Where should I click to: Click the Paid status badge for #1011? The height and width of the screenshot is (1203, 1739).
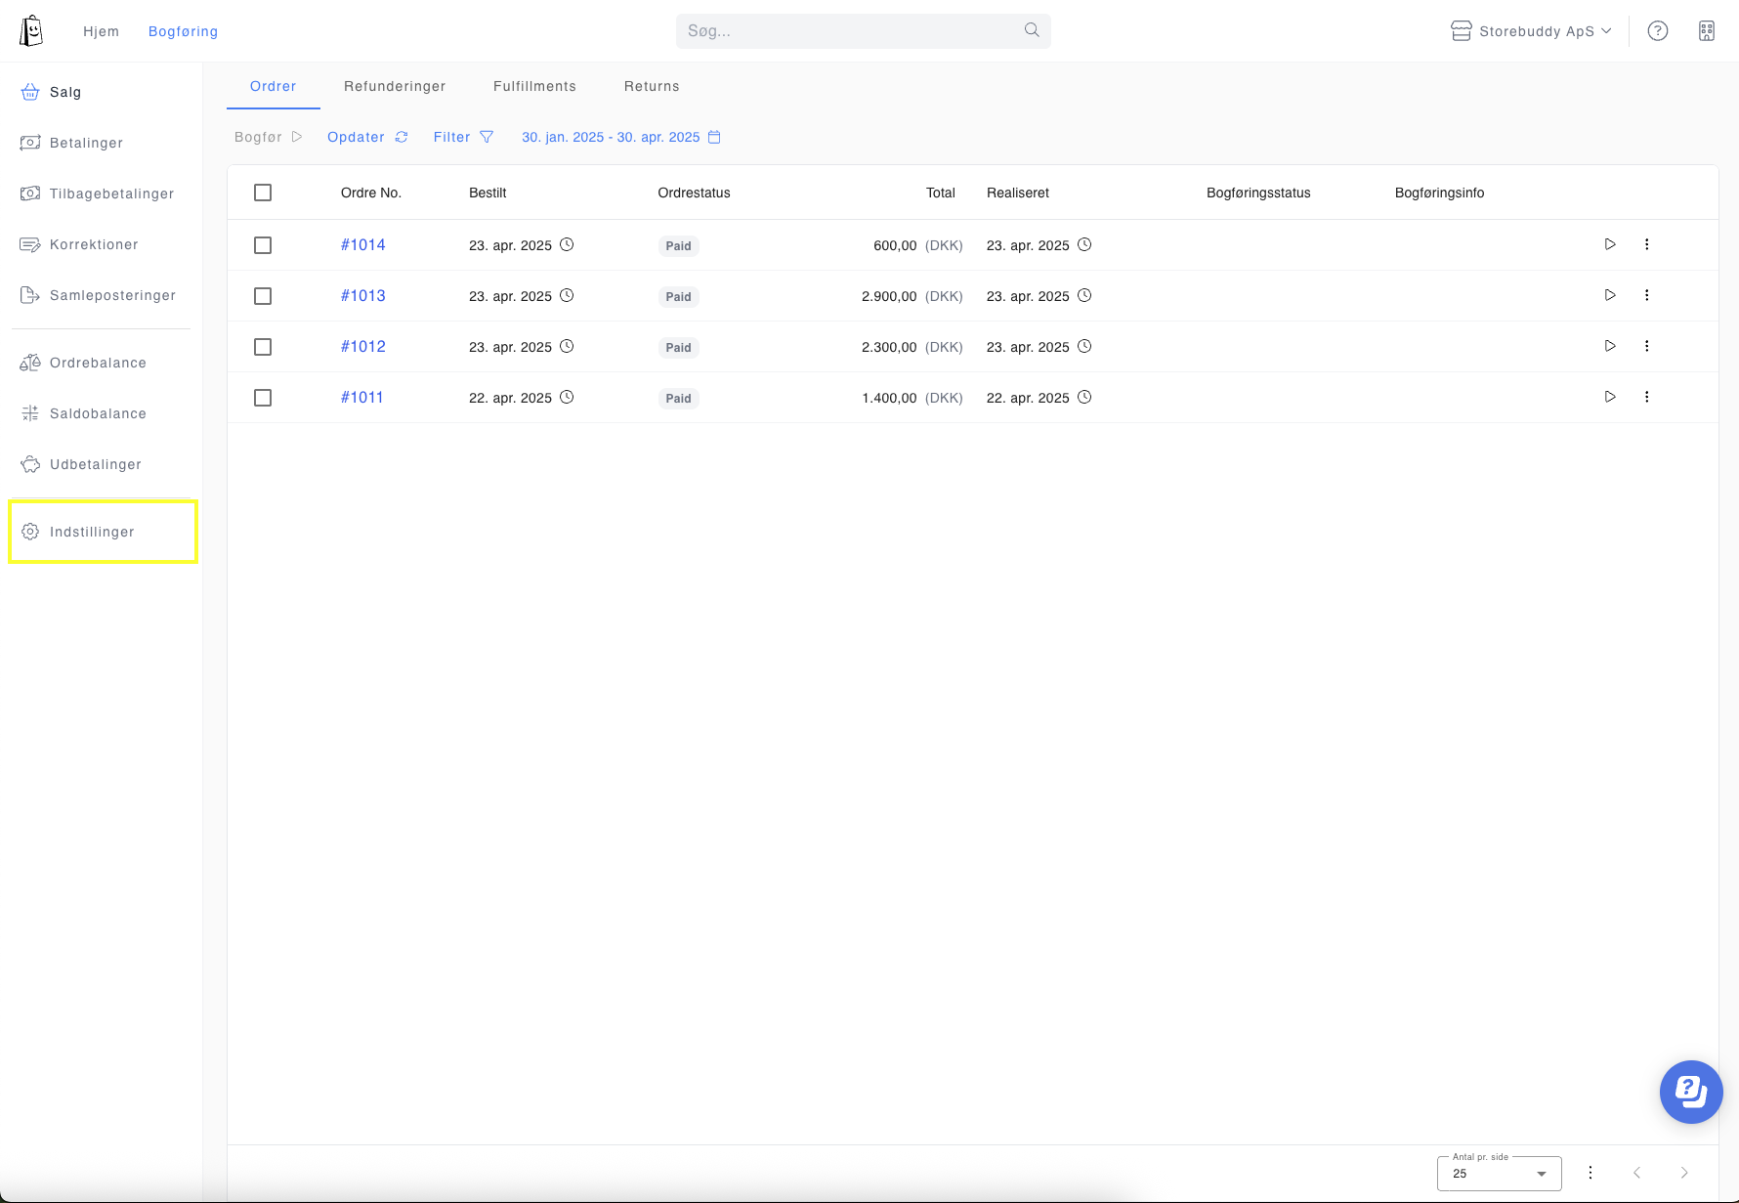(x=678, y=399)
